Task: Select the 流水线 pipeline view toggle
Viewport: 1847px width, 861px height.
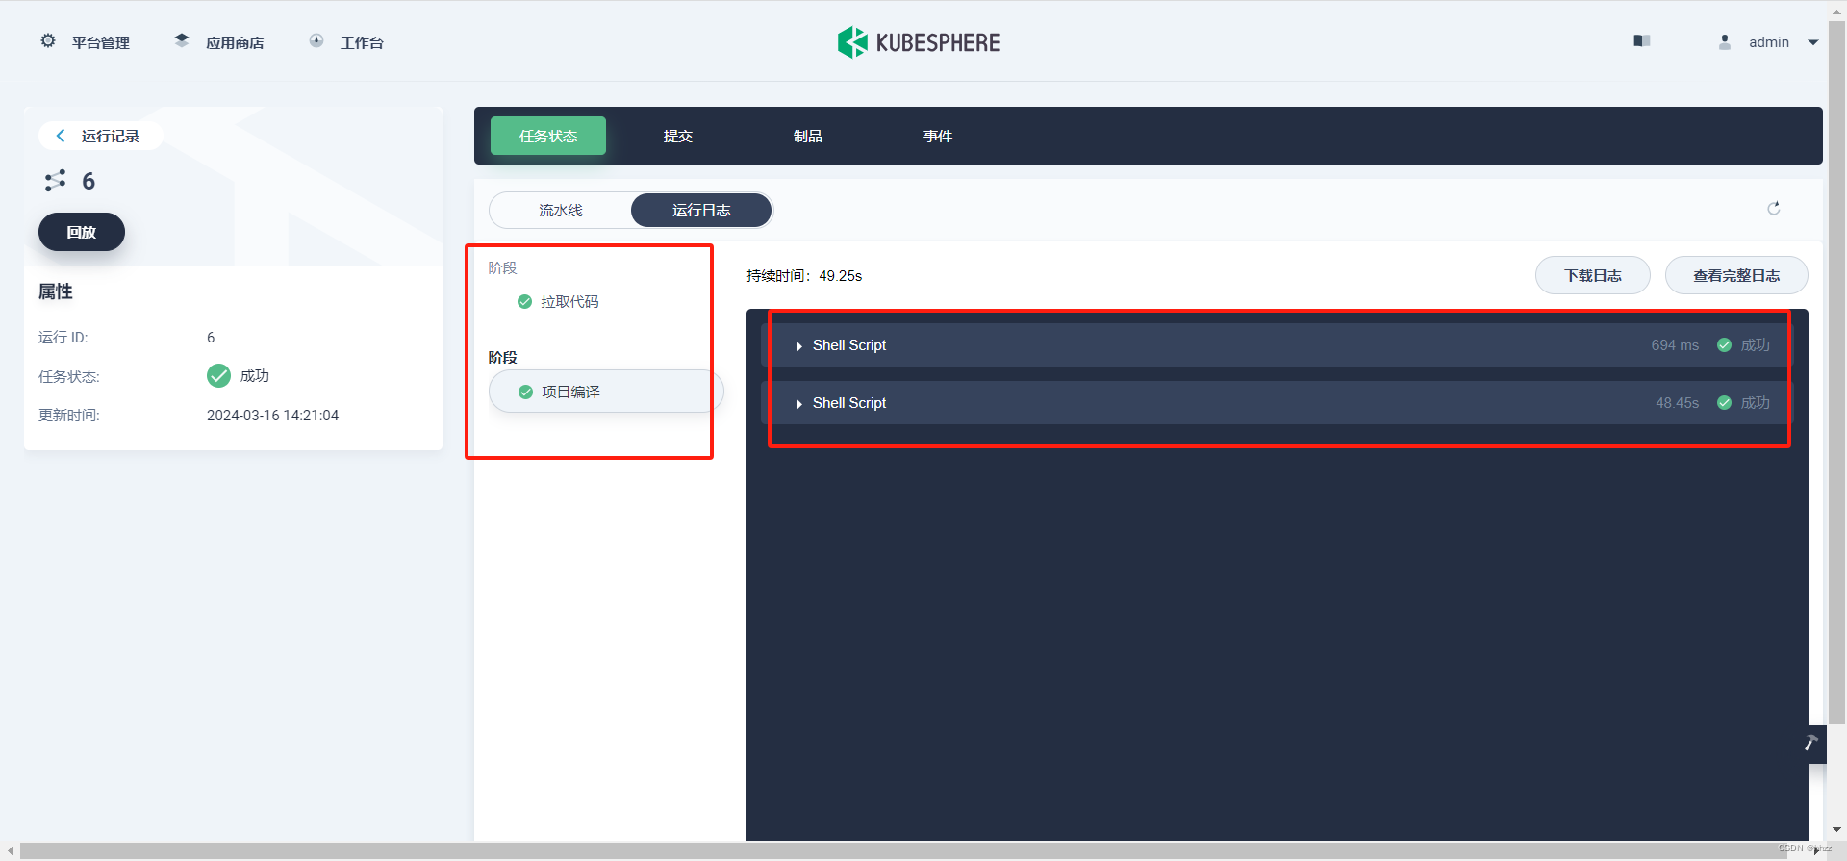Action: (x=561, y=210)
